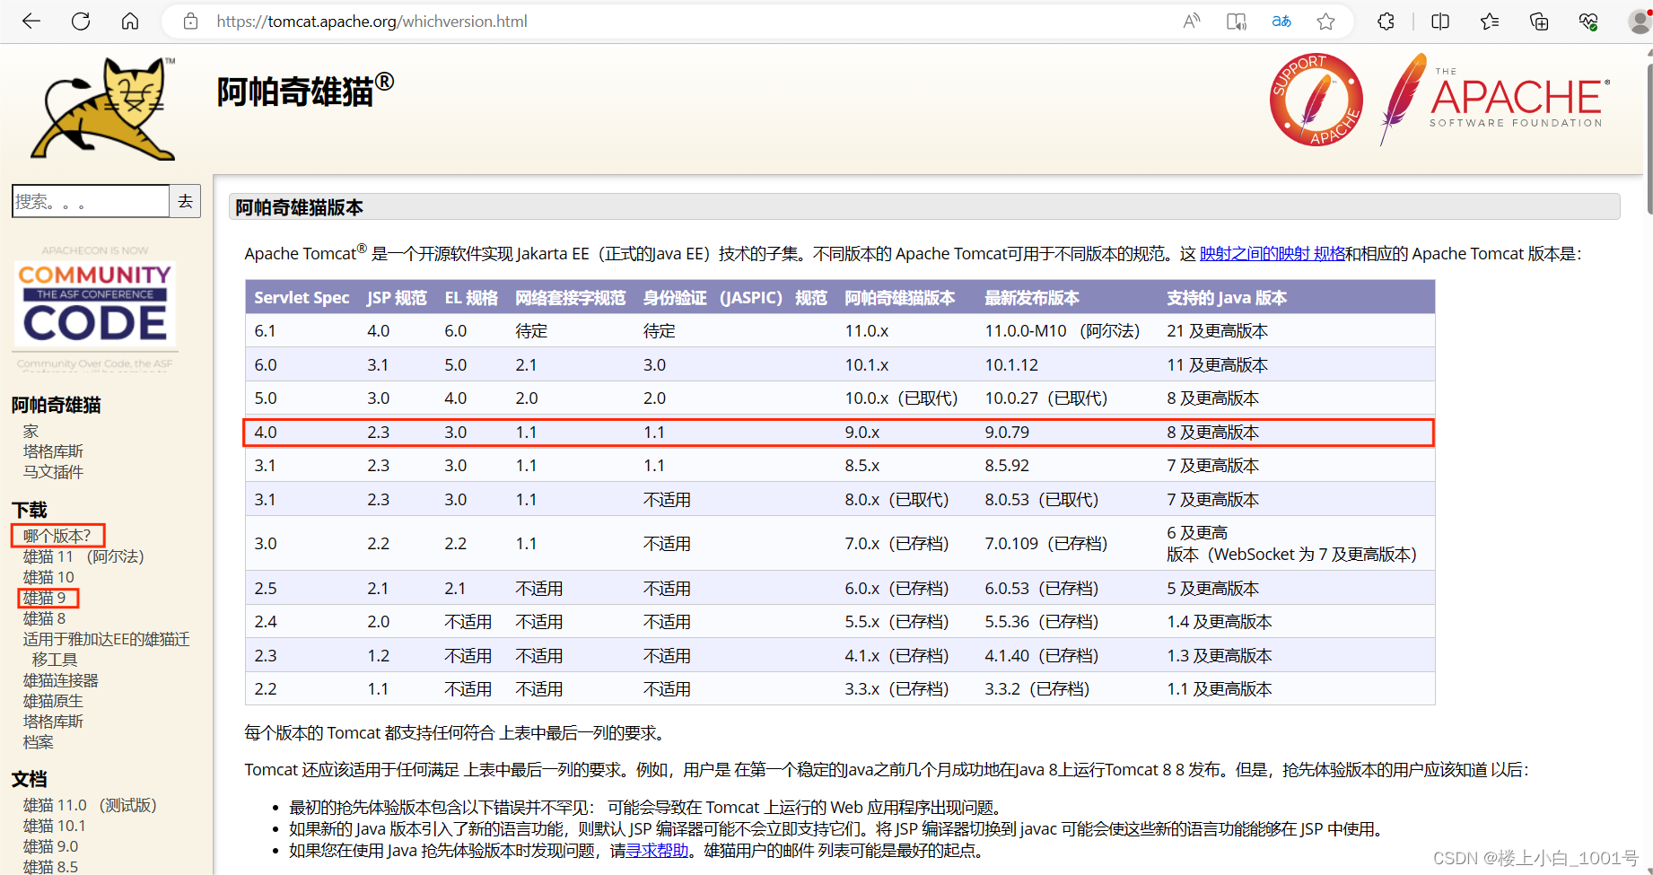Open the 雄猫连接器 sidebar link
This screenshot has height=875, width=1653.
click(x=61, y=680)
